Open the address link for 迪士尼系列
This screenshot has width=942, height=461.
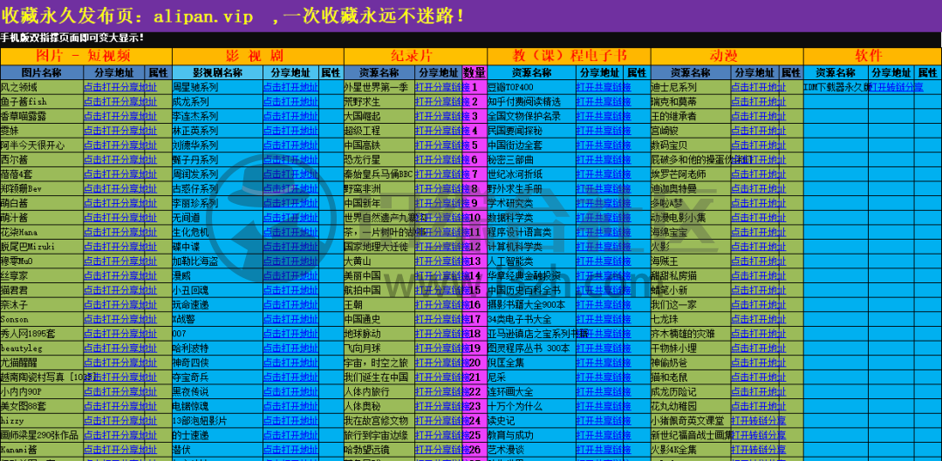(758, 87)
